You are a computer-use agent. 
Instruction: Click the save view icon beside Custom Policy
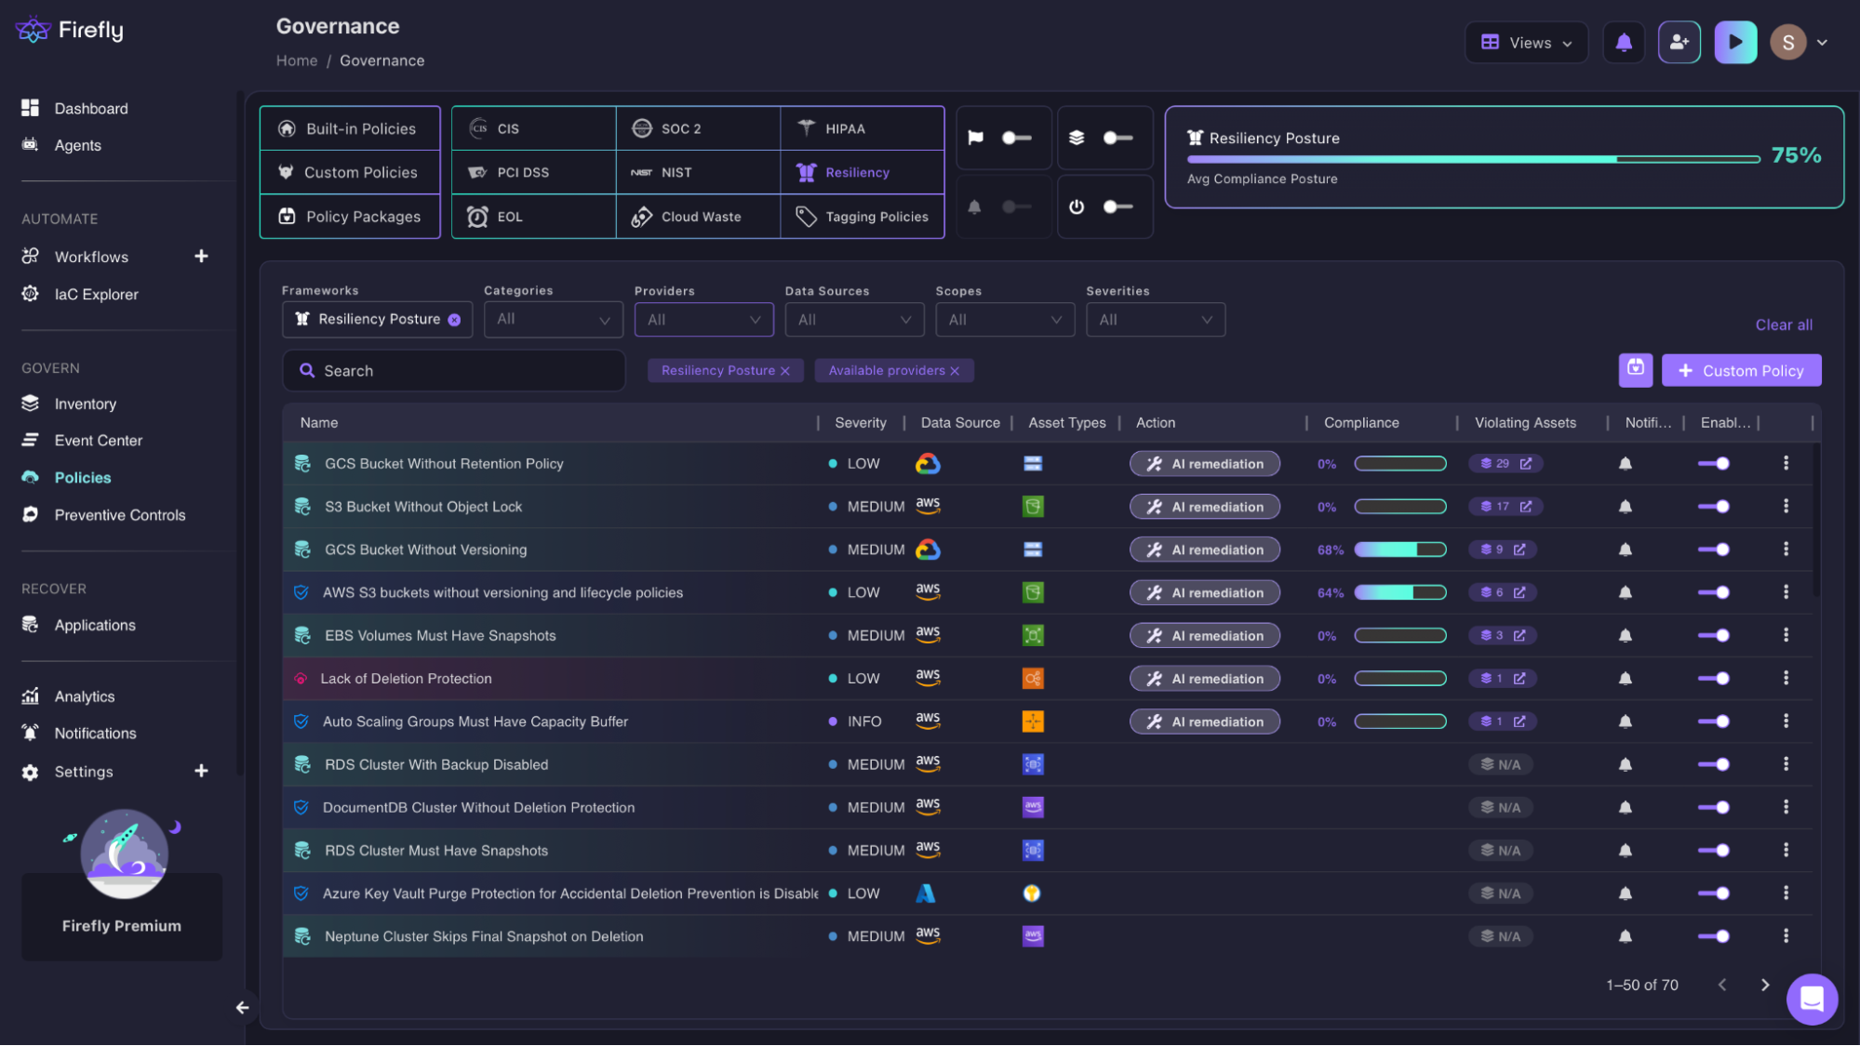(1635, 370)
